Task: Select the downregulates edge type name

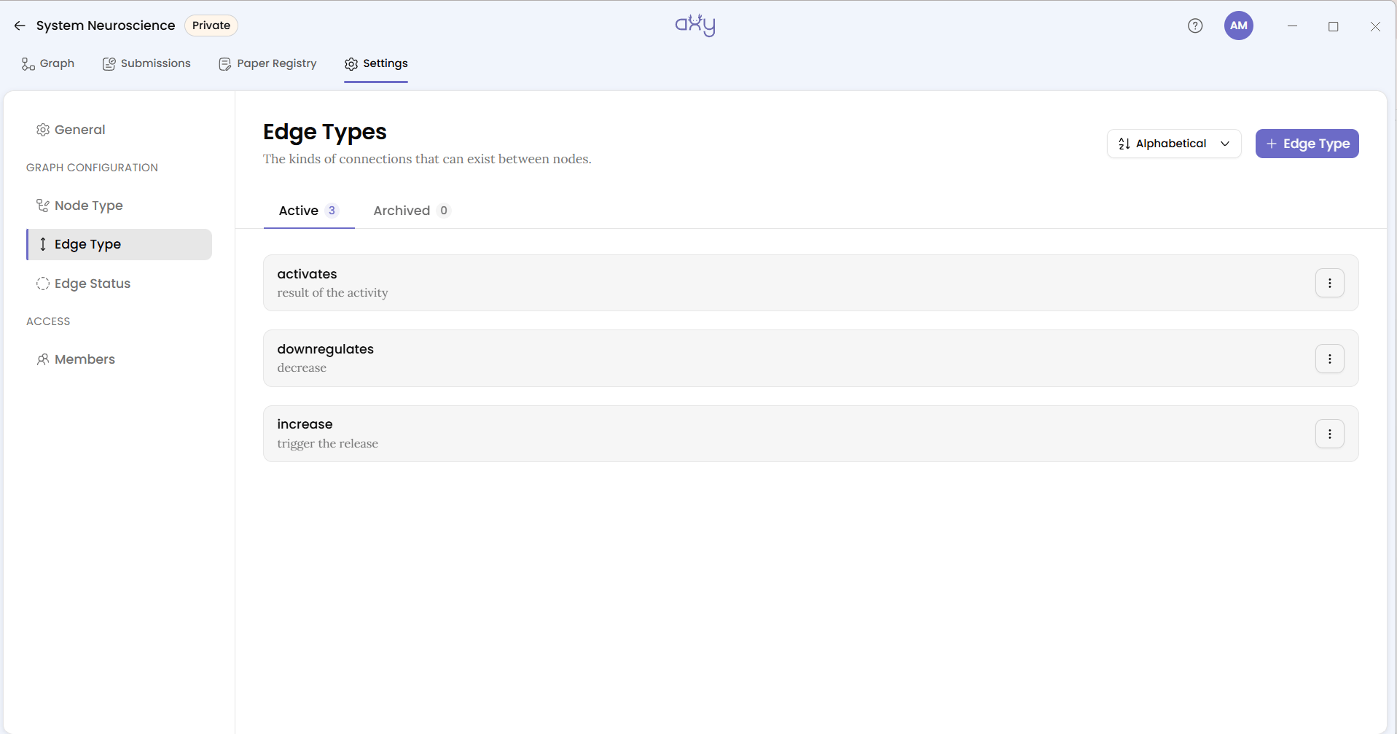Action: (325, 349)
